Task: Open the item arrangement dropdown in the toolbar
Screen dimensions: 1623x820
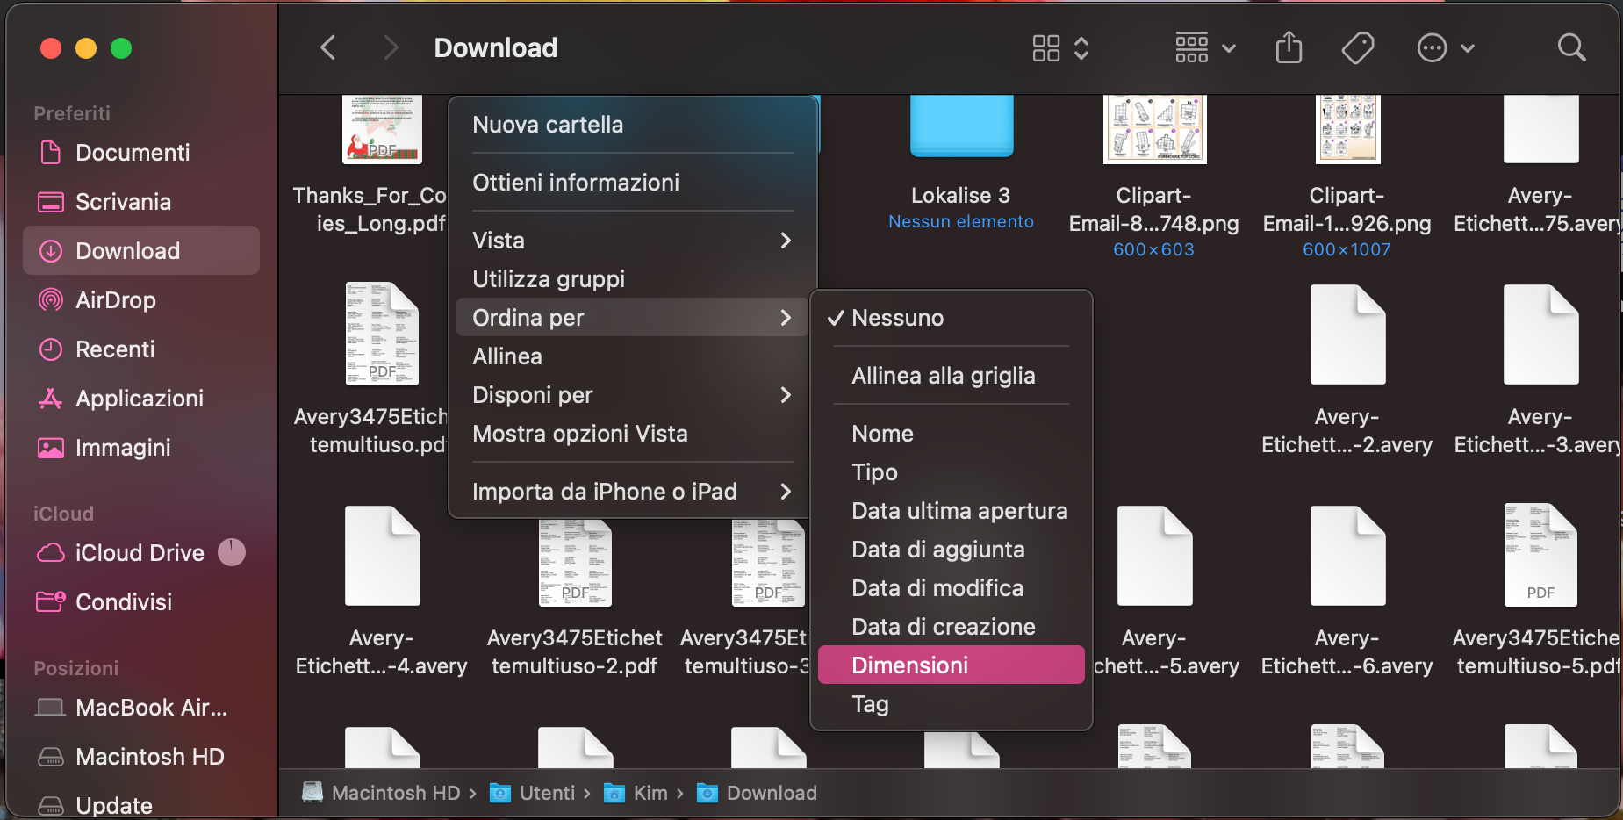Action: (1204, 48)
